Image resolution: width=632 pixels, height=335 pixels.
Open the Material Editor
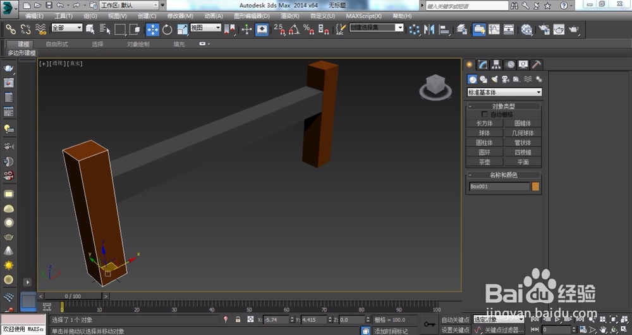click(526, 29)
